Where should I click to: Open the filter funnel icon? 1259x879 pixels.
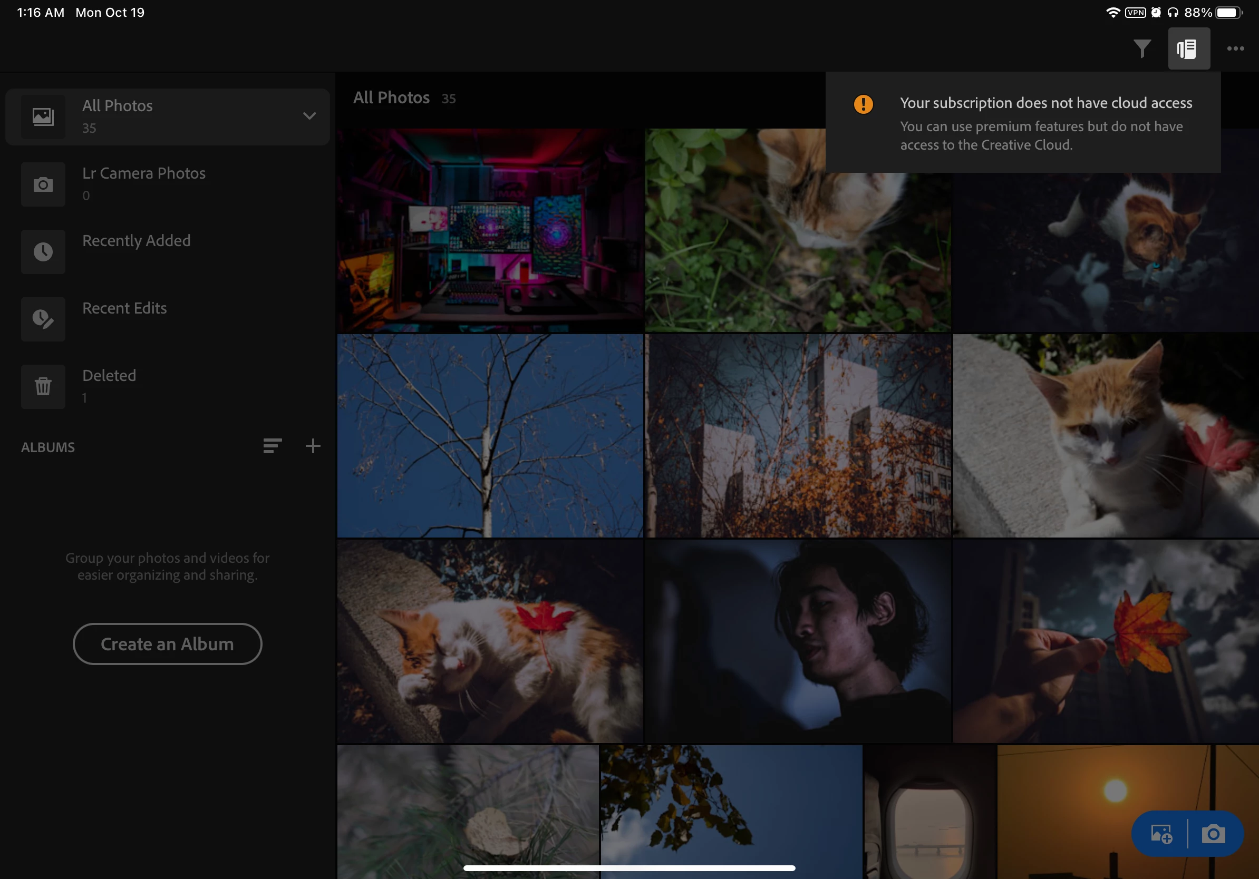pyautogui.click(x=1142, y=49)
